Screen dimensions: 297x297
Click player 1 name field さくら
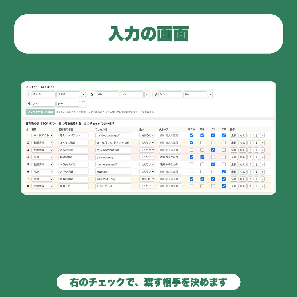(x=44, y=94)
